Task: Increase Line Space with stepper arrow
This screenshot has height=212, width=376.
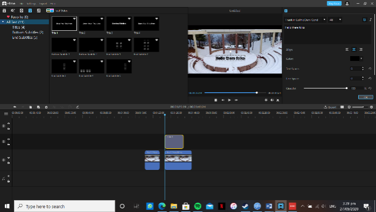Action: [x=363, y=78]
